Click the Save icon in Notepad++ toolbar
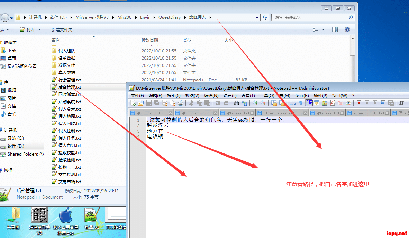This screenshot has height=238, width=409. pyautogui.click(x=149, y=103)
